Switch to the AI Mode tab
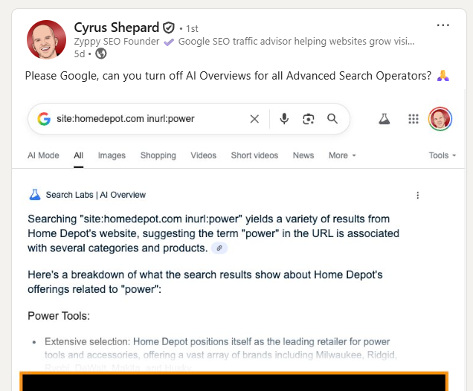 [x=43, y=155]
